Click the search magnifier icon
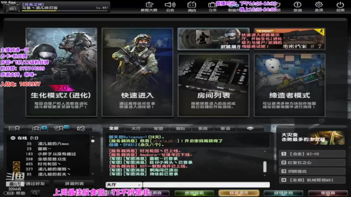Viewport: 351px width, 197px height. tap(35, 193)
